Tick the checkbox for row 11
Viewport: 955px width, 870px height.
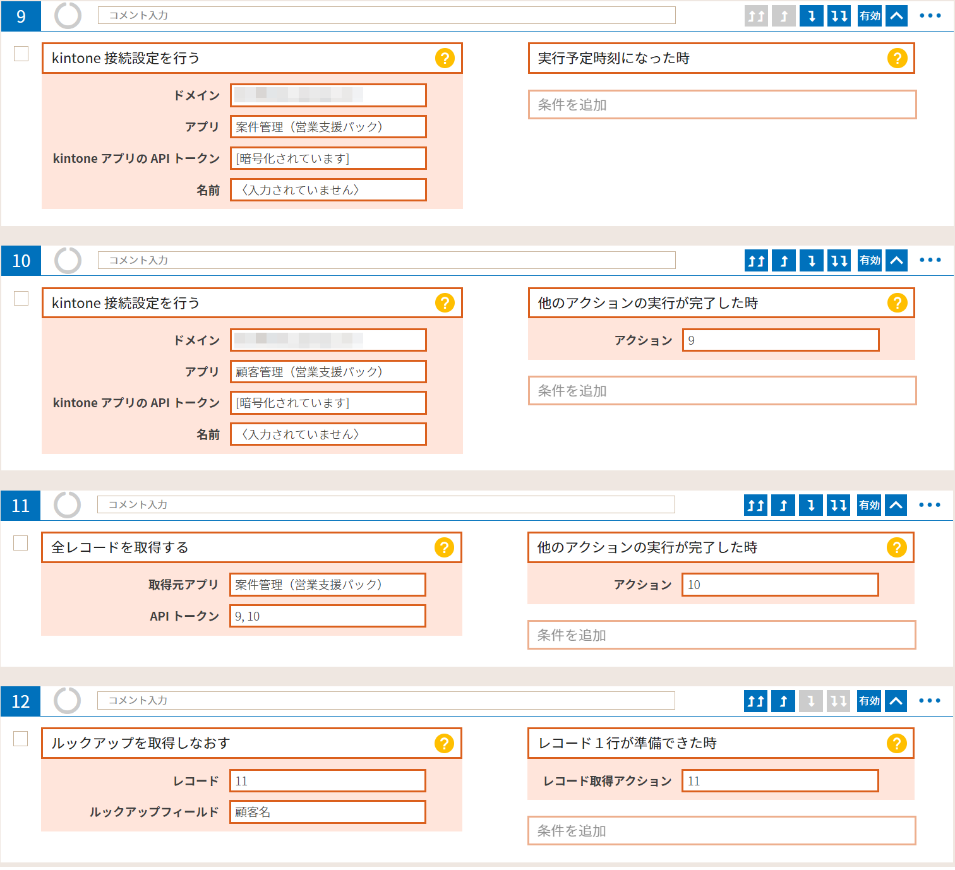(x=21, y=543)
